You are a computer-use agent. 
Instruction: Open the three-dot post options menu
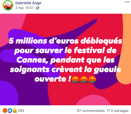[x=127, y=2]
